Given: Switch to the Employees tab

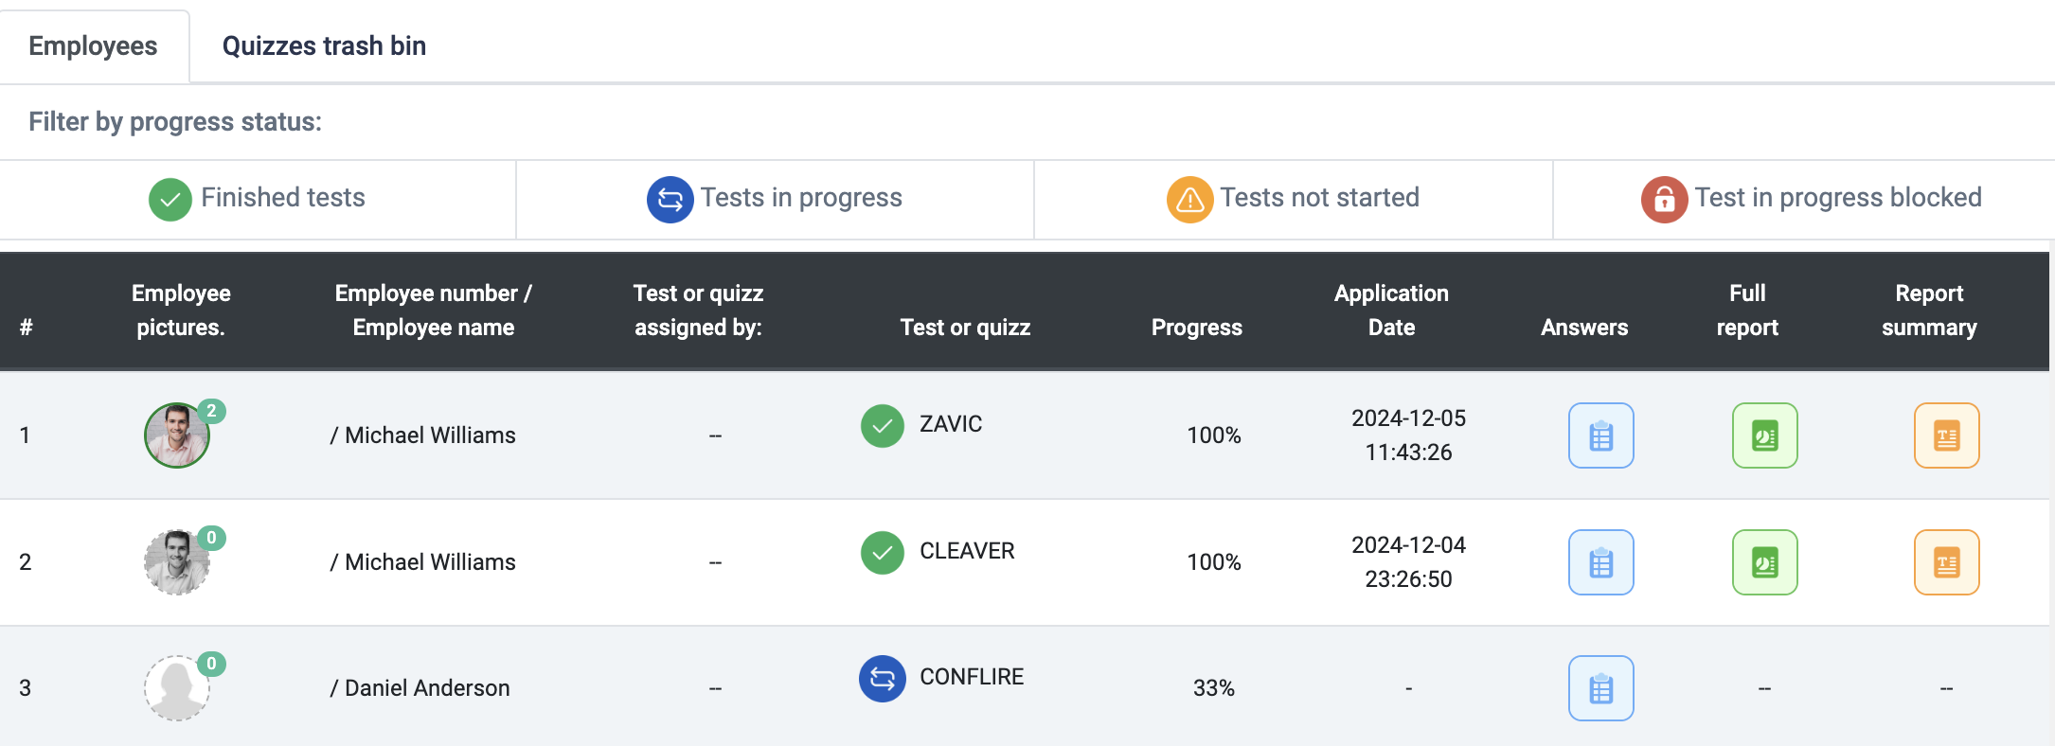Looking at the screenshot, I should 94,45.
